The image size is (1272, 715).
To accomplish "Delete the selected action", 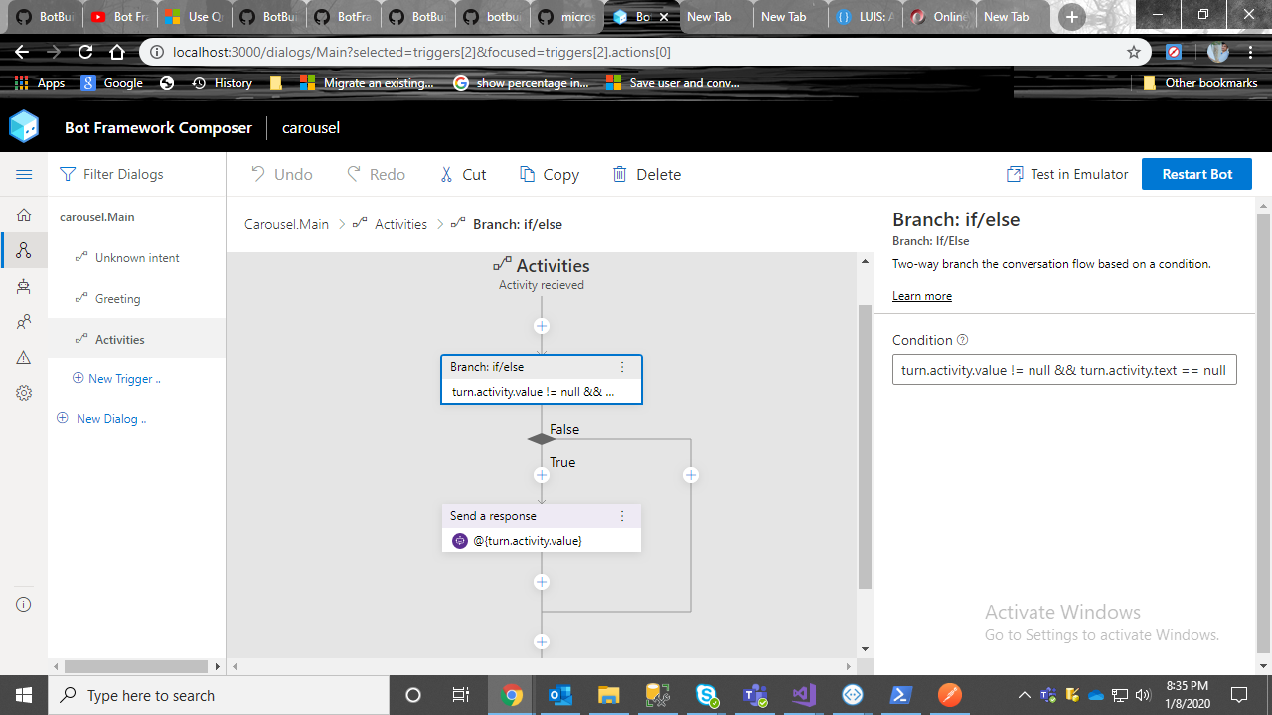I will pos(647,174).
